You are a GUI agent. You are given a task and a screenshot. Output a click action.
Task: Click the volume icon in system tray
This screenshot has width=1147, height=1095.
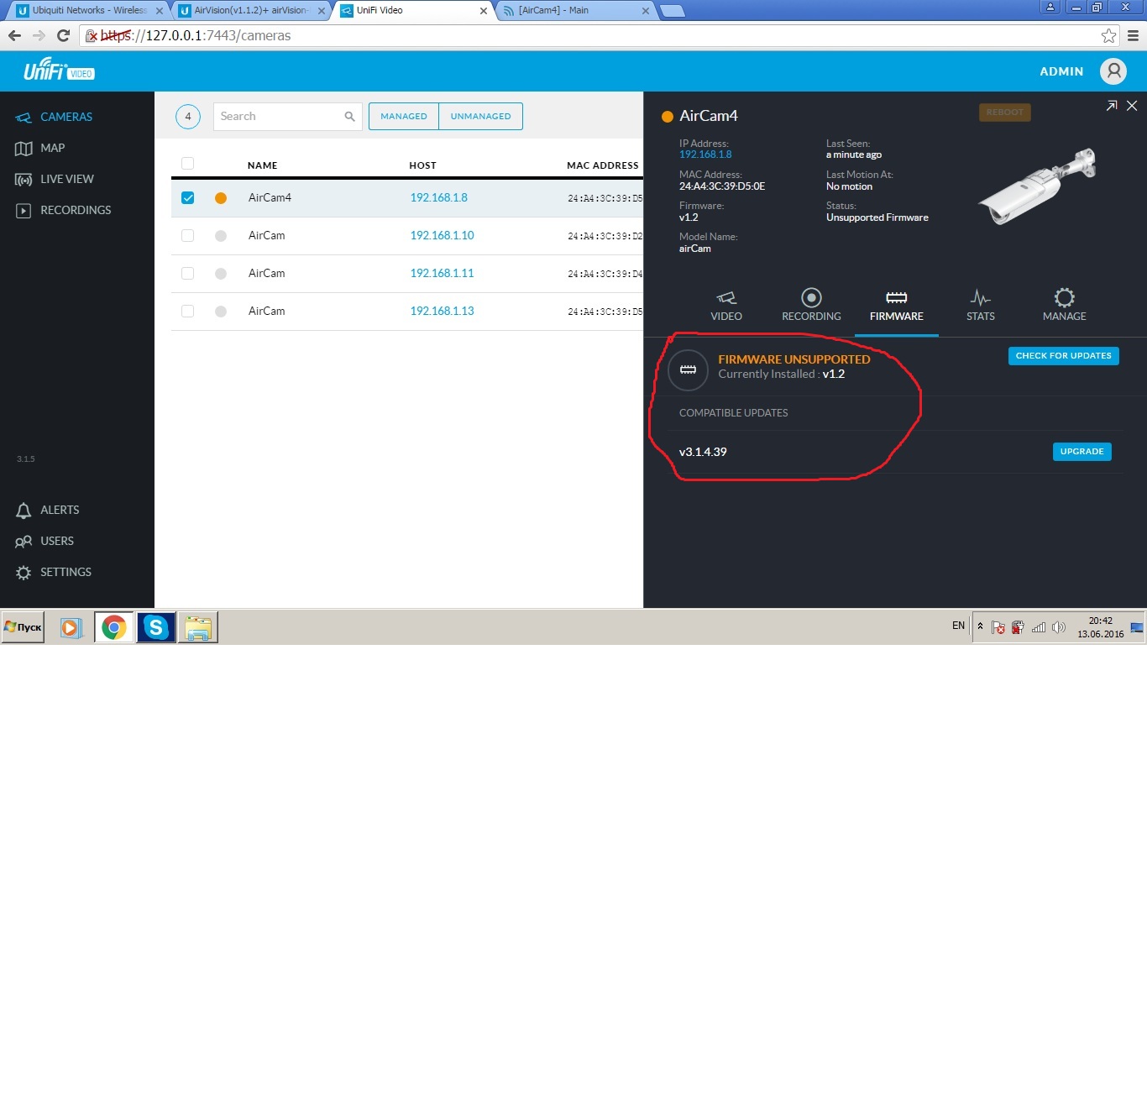click(x=1059, y=627)
